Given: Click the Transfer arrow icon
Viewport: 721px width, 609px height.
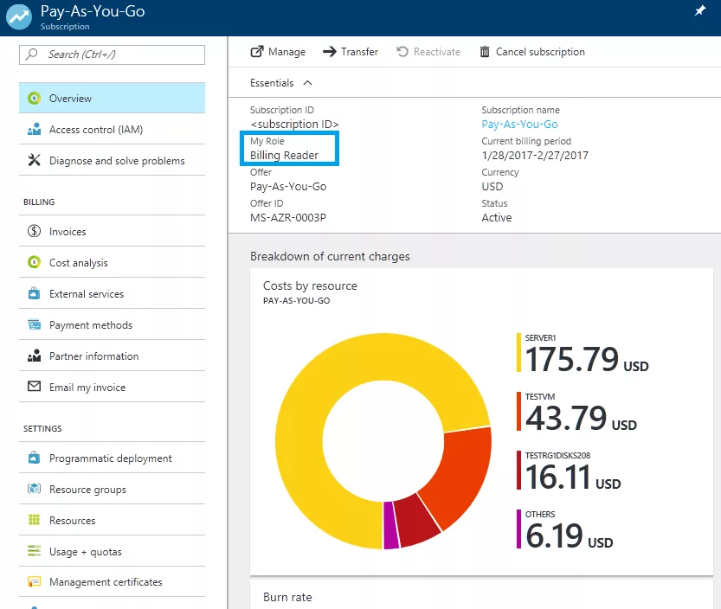Looking at the screenshot, I should tap(329, 52).
